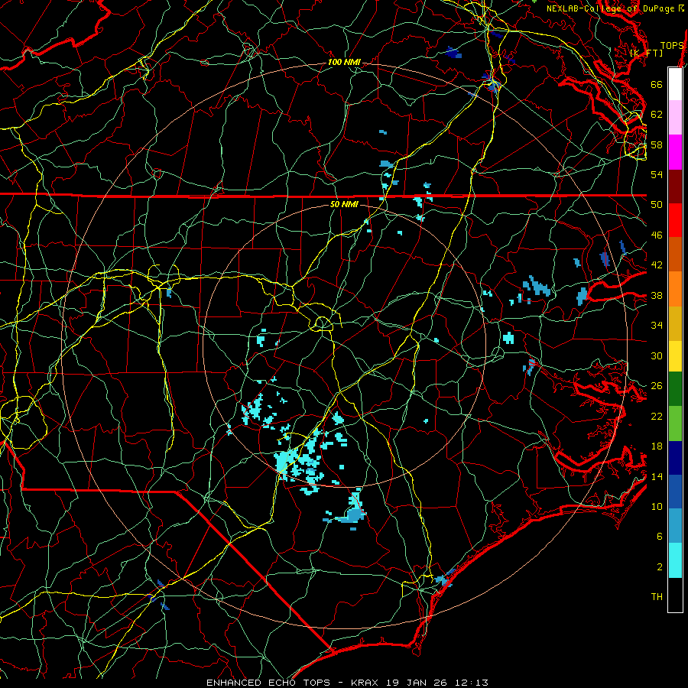This screenshot has height=688, width=688.
Task: Click the TH legend label
Action: pyautogui.click(x=657, y=597)
